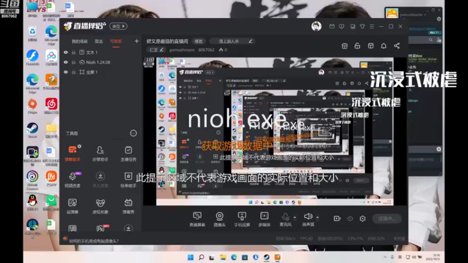468x263 pixels.
Task: Click the user avatar in the title bar
Action: 316,26
